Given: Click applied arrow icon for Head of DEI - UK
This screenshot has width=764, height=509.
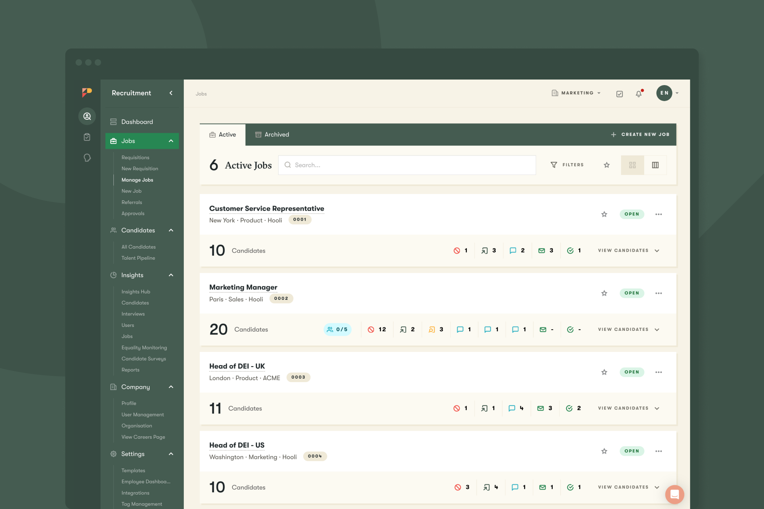Looking at the screenshot, I should coord(484,408).
